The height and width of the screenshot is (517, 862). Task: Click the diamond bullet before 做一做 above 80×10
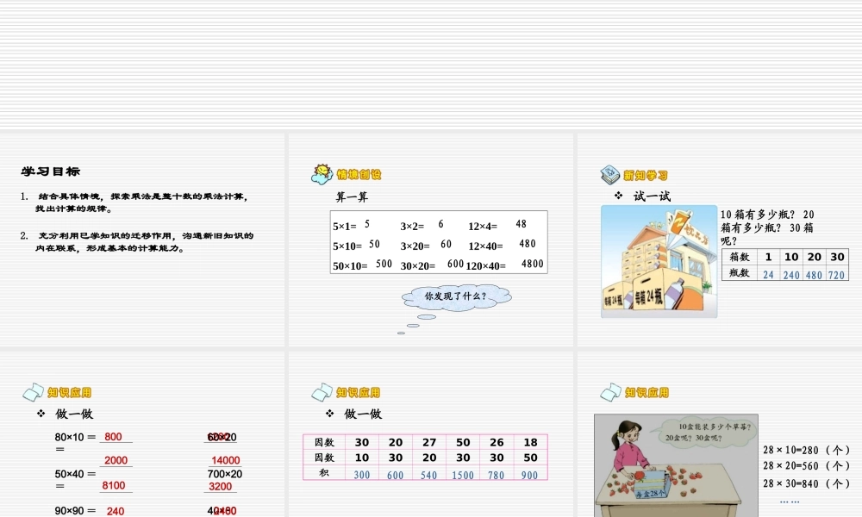pyautogui.click(x=41, y=413)
